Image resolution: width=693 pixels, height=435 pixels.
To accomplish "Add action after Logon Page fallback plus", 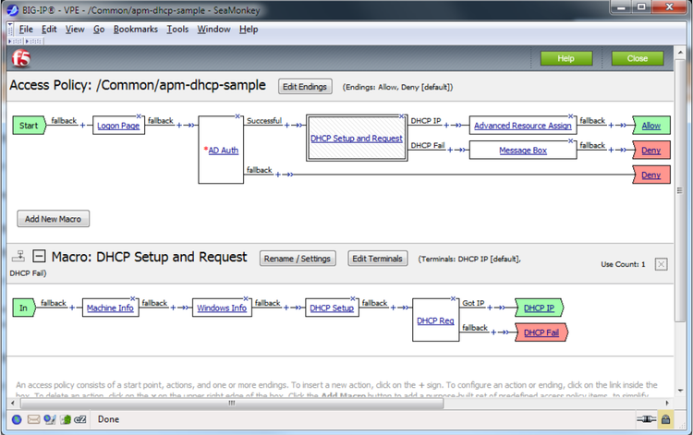I will 179,126.
